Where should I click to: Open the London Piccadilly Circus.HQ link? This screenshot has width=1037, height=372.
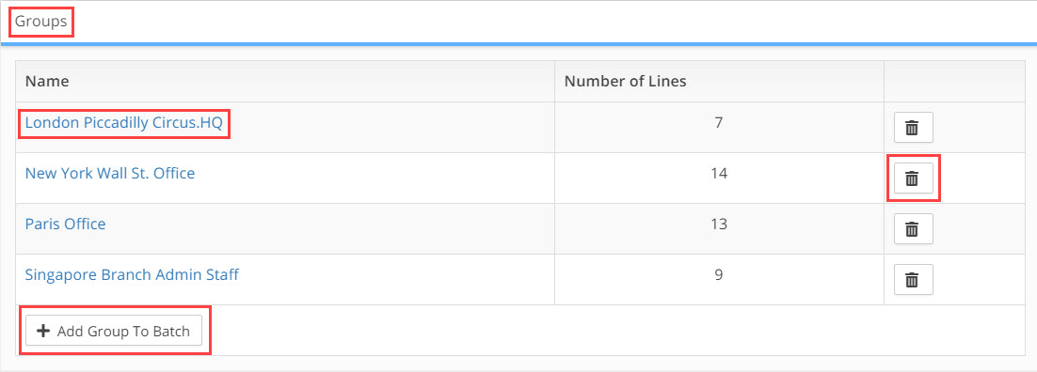(123, 123)
